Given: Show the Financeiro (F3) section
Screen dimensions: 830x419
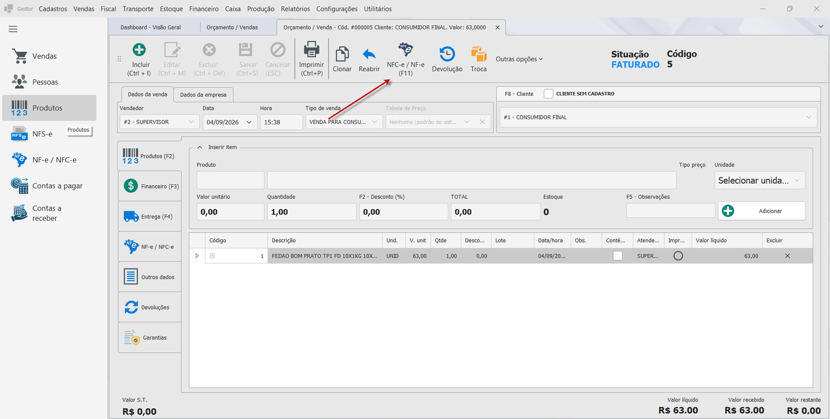Looking at the screenshot, I should (x=150, y=186).
